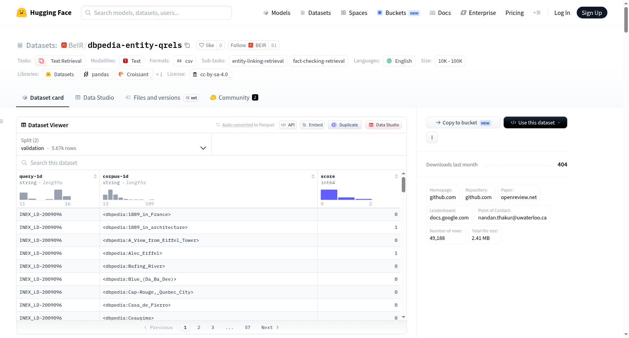Image resolution: width=629 pixels, height=338 pixels.
Task: Click the Search this dataset field
Action: [x=212, y=163]
